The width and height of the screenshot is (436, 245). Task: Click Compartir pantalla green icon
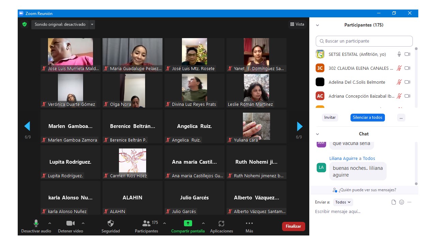click(188, 223)
